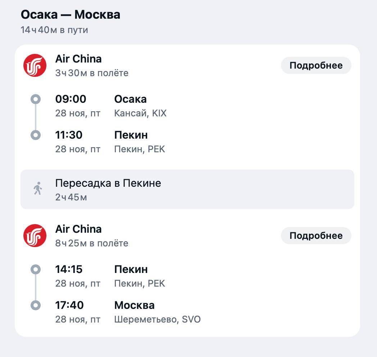This screenshot has width=377, height=357.
Task: Click the Air China logo of second flight
Action: tap(35, 236)
